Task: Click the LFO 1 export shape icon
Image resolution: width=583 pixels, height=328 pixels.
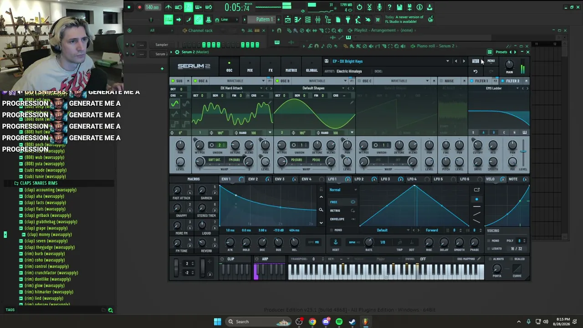Action: tap(476, 190)
